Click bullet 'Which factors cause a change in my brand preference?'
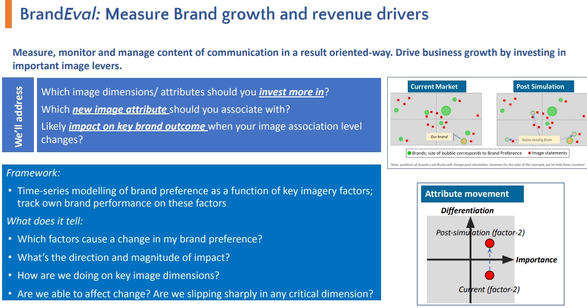Screen dimensions: 587x308 click(140, 239)
